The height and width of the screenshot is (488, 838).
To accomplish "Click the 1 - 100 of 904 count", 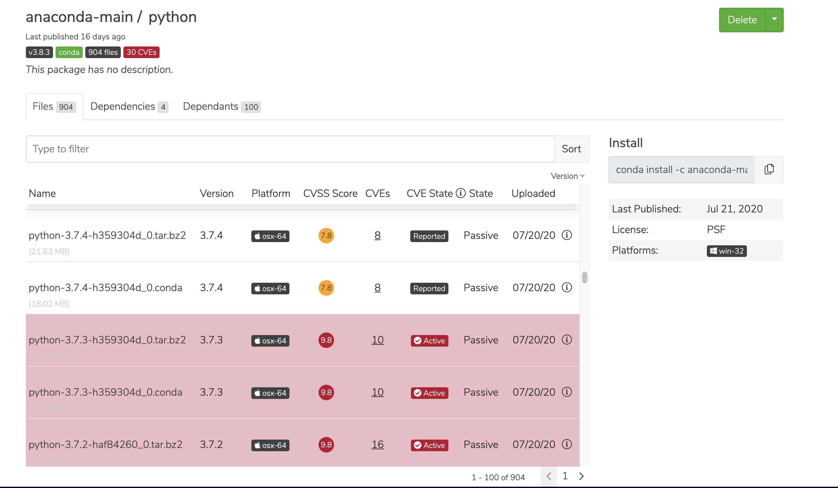I will point(498,477).
